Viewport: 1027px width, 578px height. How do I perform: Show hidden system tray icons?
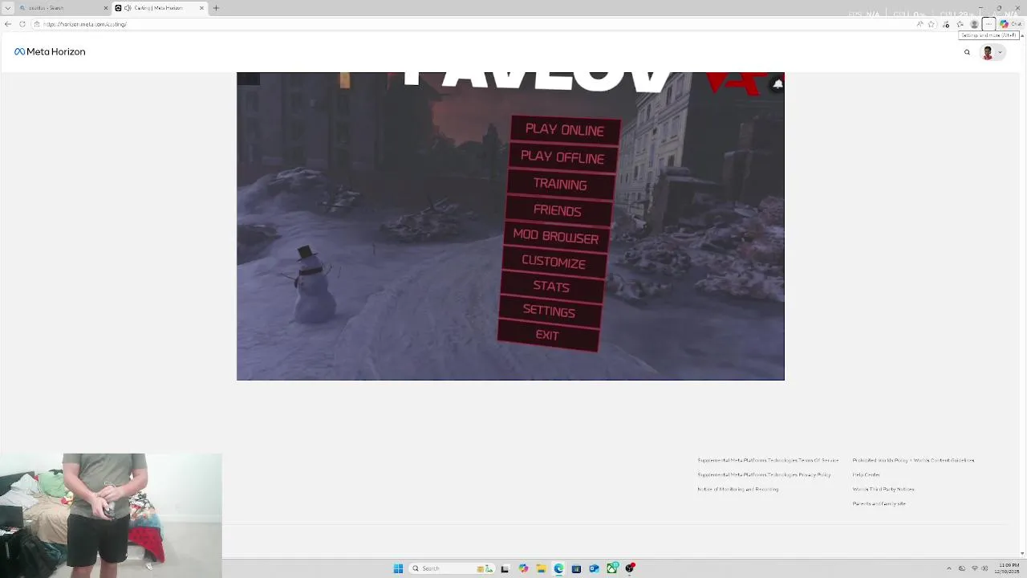[949, 568]
